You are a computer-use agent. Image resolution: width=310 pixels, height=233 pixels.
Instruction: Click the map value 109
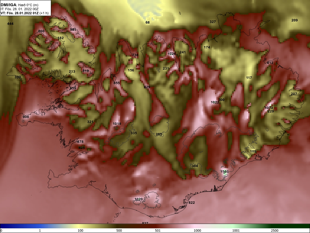[253, 151]
